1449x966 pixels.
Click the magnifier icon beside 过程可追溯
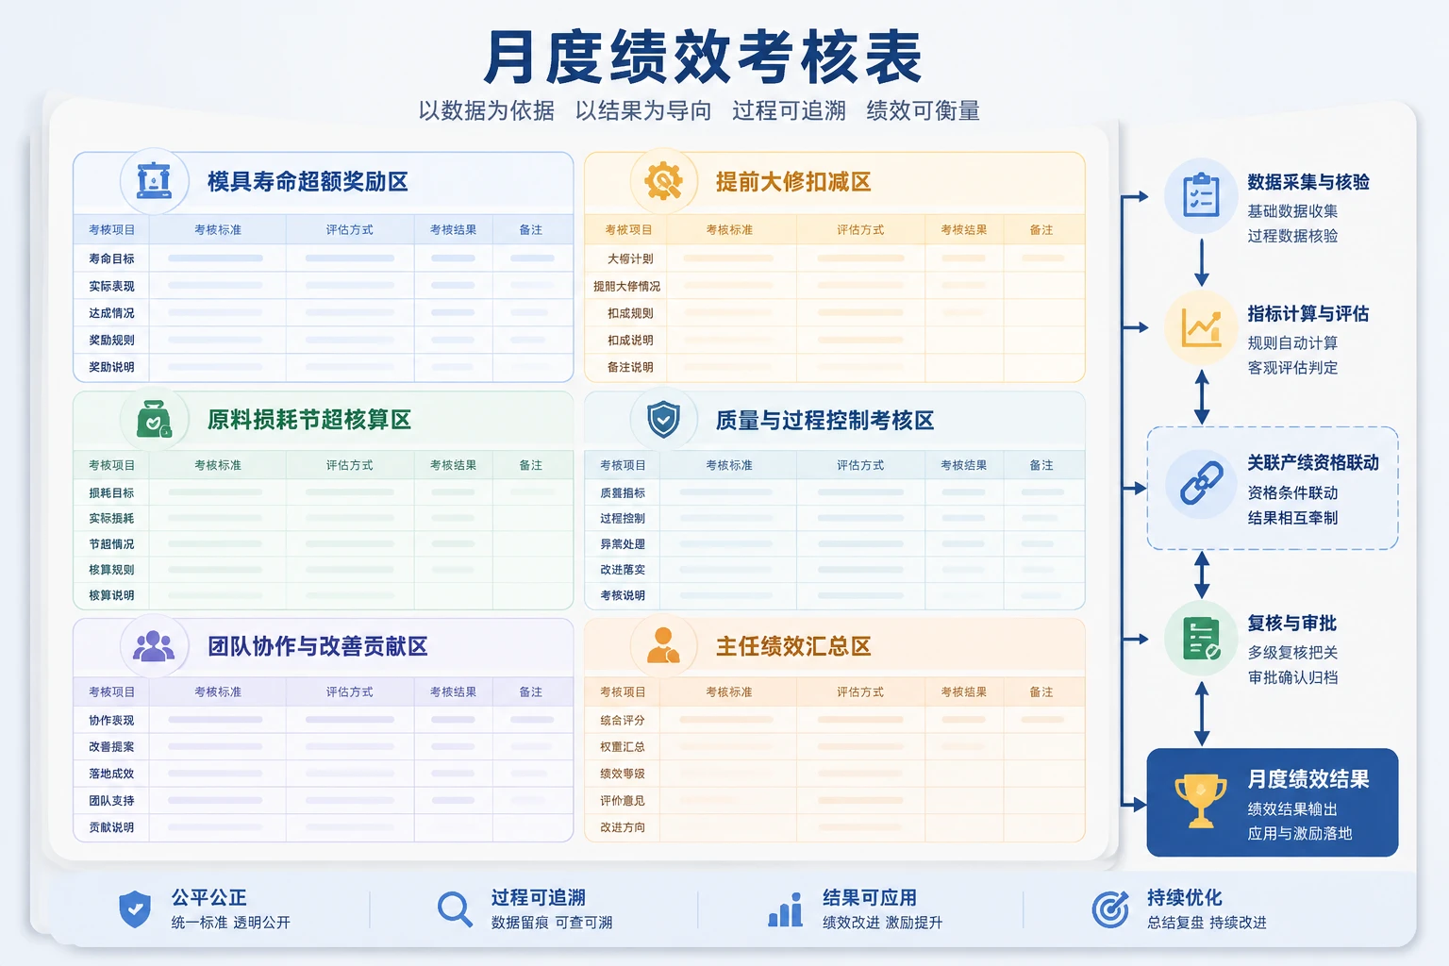coord(455,909)
